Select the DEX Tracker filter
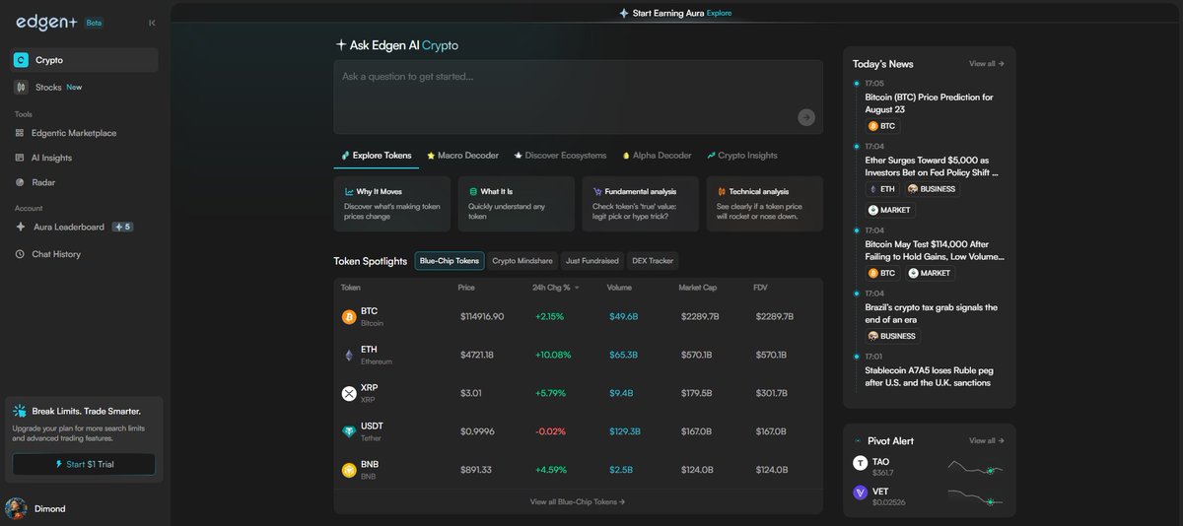The height and width of the screenshot is (526, 1183). (x=653, y=261)
